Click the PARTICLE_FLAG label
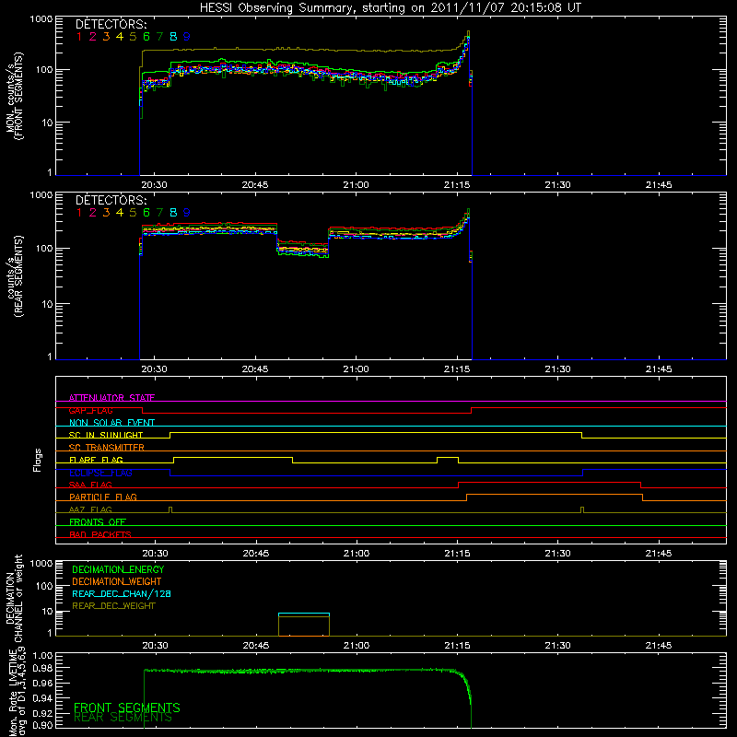The width and height of the screenshot is (737, 737). coord(103,497)
